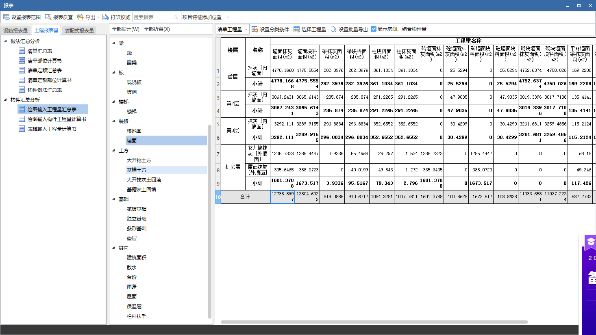Select 散水 item

132,267
